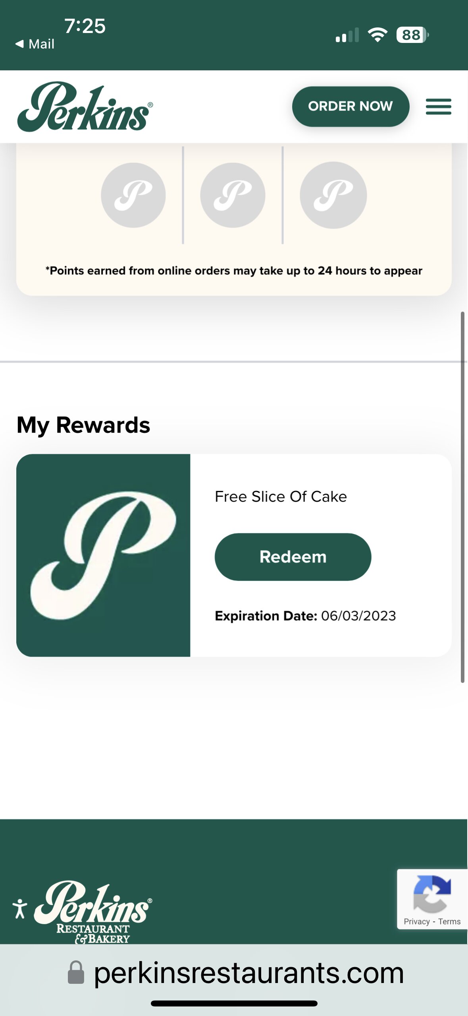
Task: Select the middle gray P points badge
Action: (x=233, y=195)
